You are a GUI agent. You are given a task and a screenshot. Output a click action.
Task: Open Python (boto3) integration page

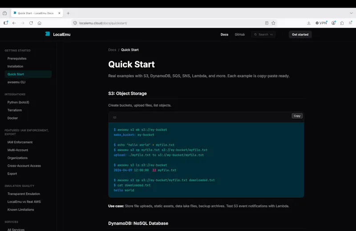click(x=18, y=102)
